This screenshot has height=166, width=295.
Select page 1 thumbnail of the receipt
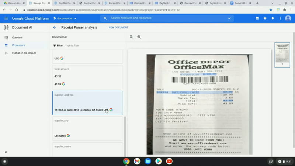coord(282,55)
